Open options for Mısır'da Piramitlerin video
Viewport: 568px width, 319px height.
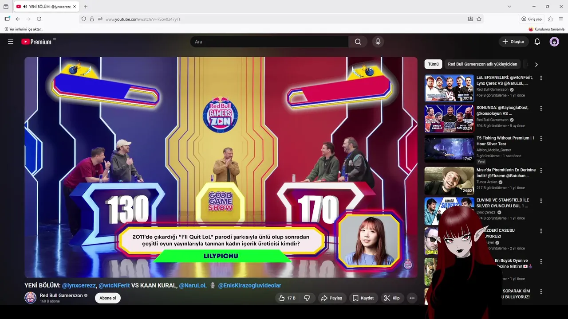pos(540,170)
